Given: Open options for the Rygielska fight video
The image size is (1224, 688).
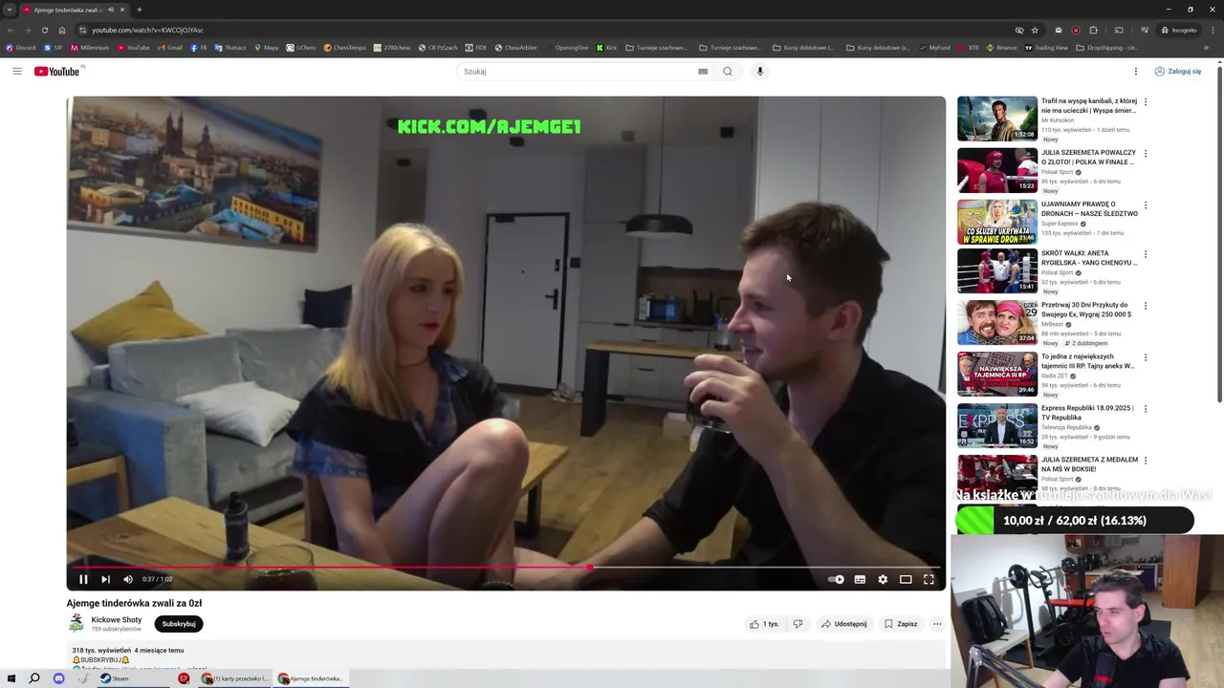Looking at the screenshot, I should 1146,254.
